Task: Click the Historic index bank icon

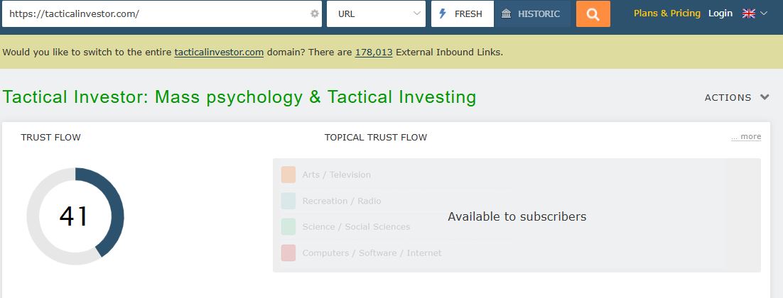Action: point(506,14)
